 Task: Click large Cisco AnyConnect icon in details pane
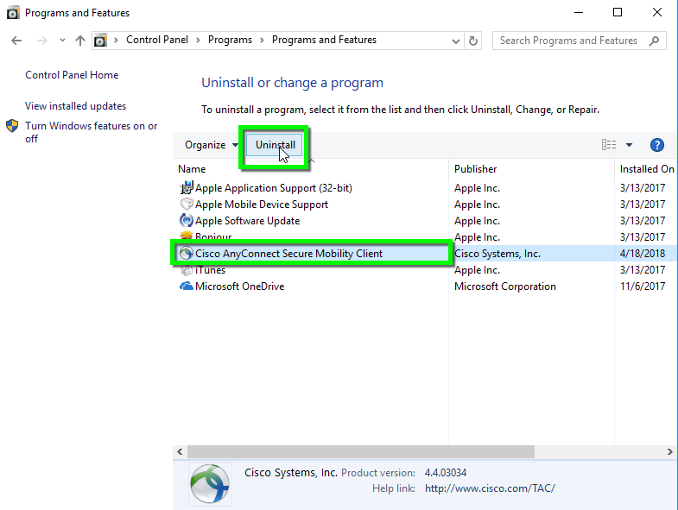(x=210, y=484)
